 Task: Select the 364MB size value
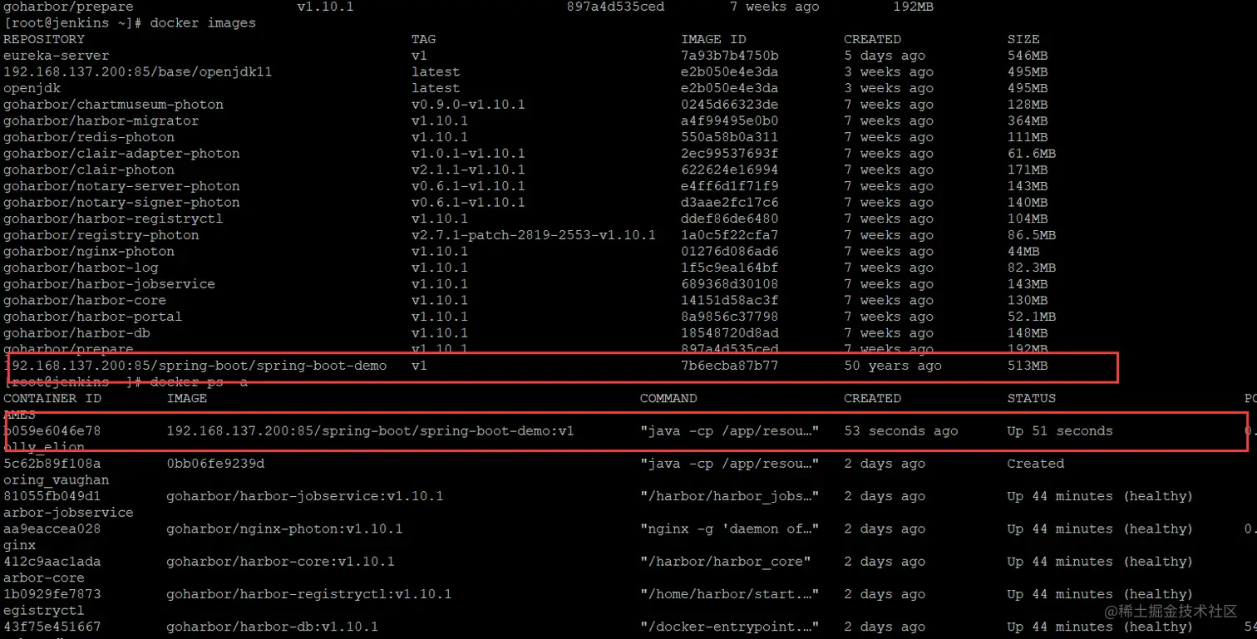coord(1028,120)
